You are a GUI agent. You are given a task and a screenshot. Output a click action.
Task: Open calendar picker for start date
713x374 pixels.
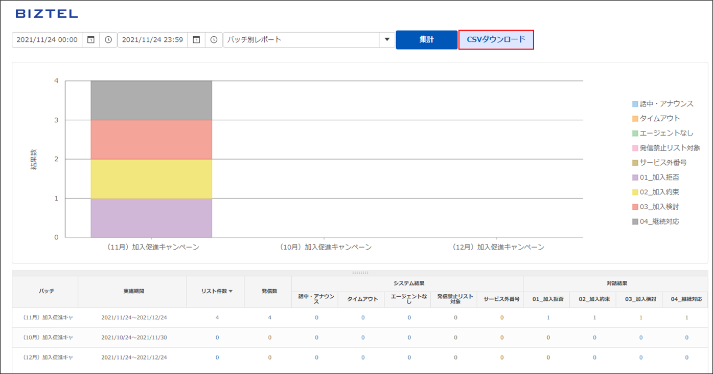point(90,40)
